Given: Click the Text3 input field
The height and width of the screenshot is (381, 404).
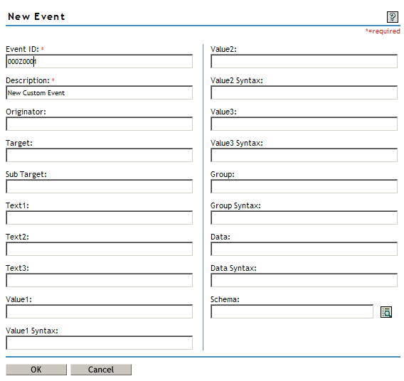Looking at the screenshot, I should (99, 280).
